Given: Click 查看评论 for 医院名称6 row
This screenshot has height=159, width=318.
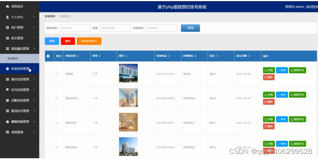Looking at the screenshot, I should click(x=298, y=144).
